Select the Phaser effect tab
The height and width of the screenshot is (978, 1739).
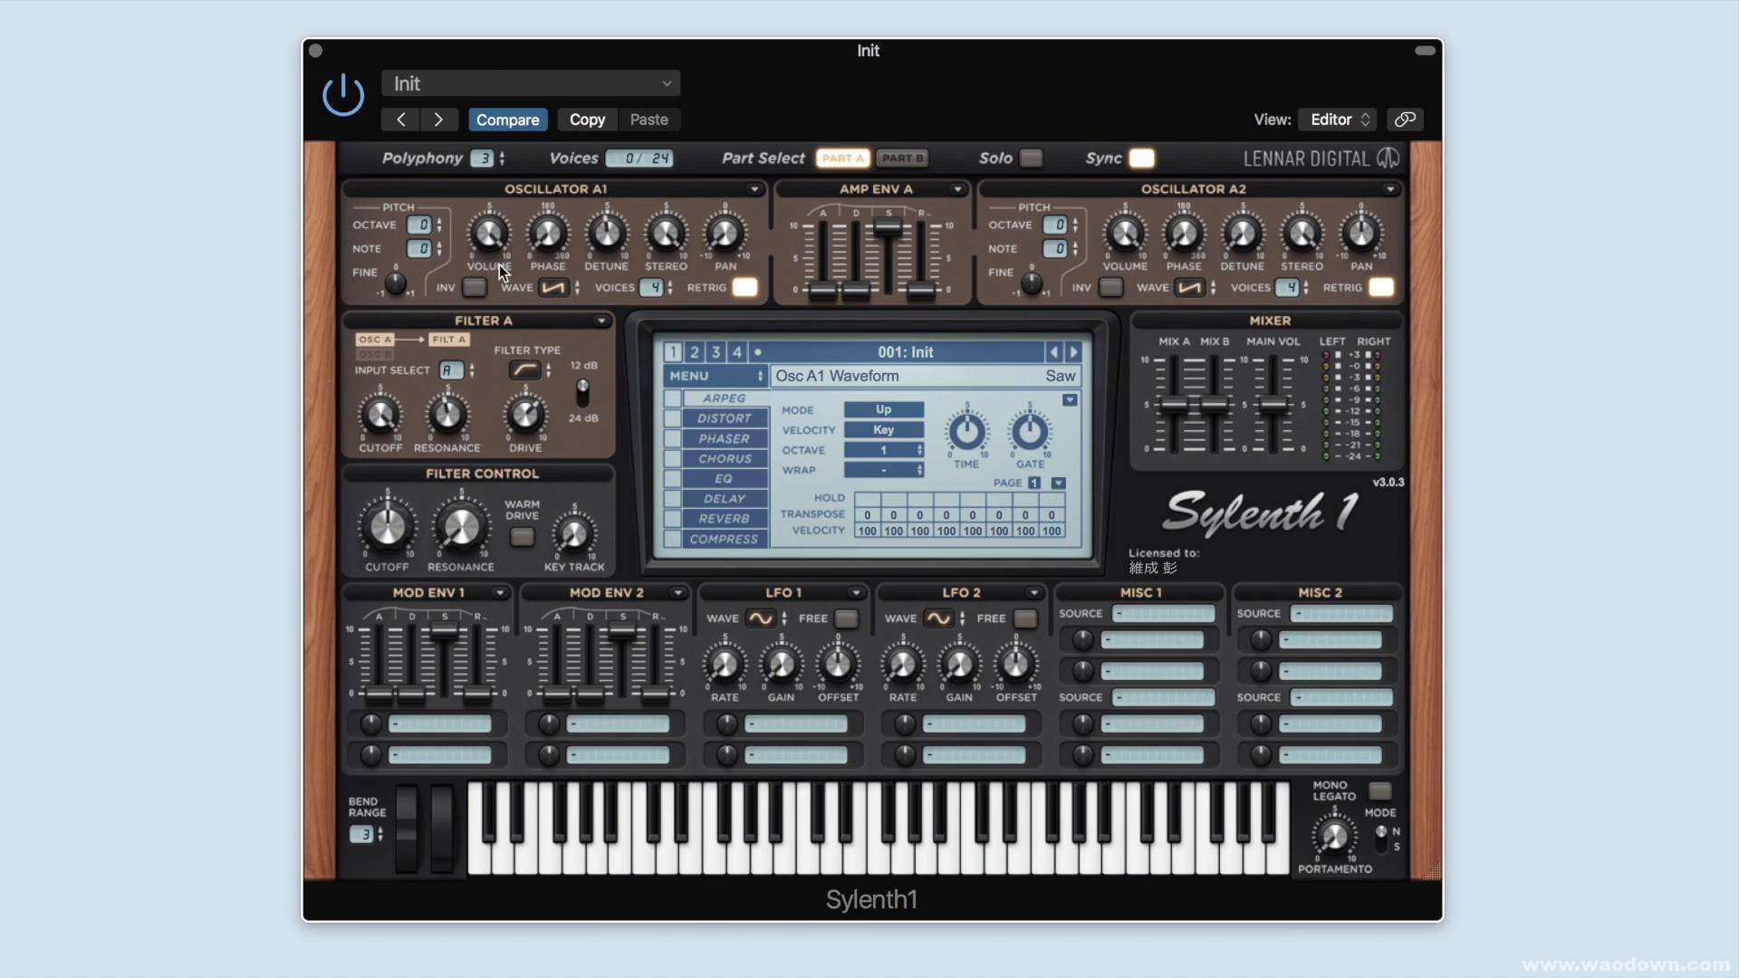[725, 439]
